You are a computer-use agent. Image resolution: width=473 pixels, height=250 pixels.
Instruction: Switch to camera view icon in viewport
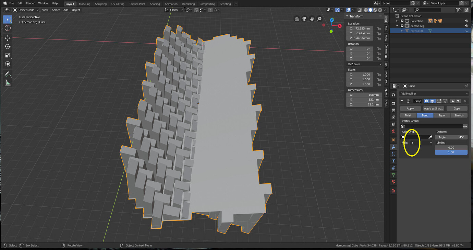click(304, 19)
